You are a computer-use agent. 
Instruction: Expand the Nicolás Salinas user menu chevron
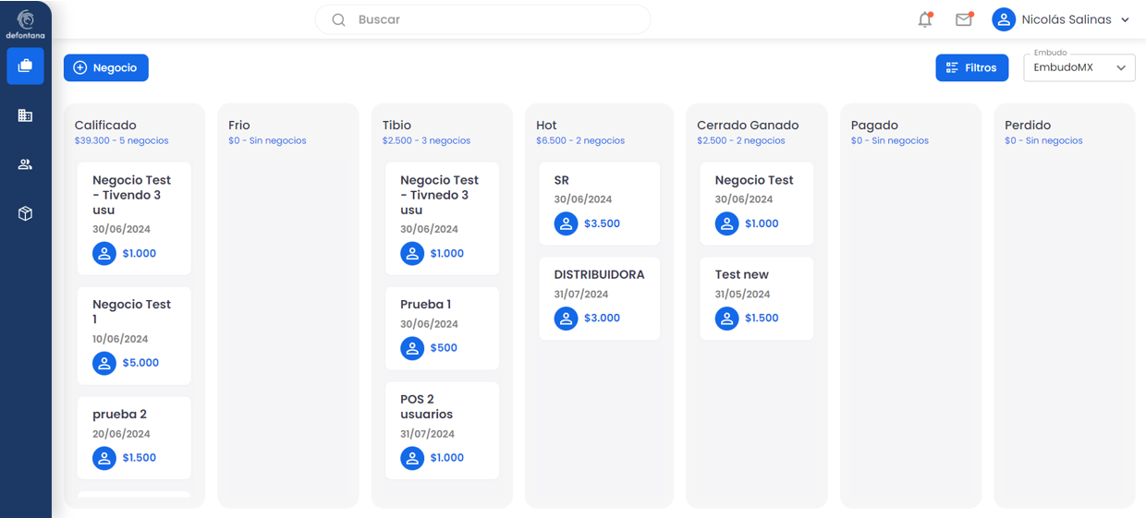pyautogui.click(x=1125, y=19)
